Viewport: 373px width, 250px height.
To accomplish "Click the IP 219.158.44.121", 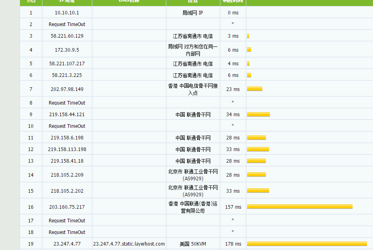I will [x=67, y=115].
